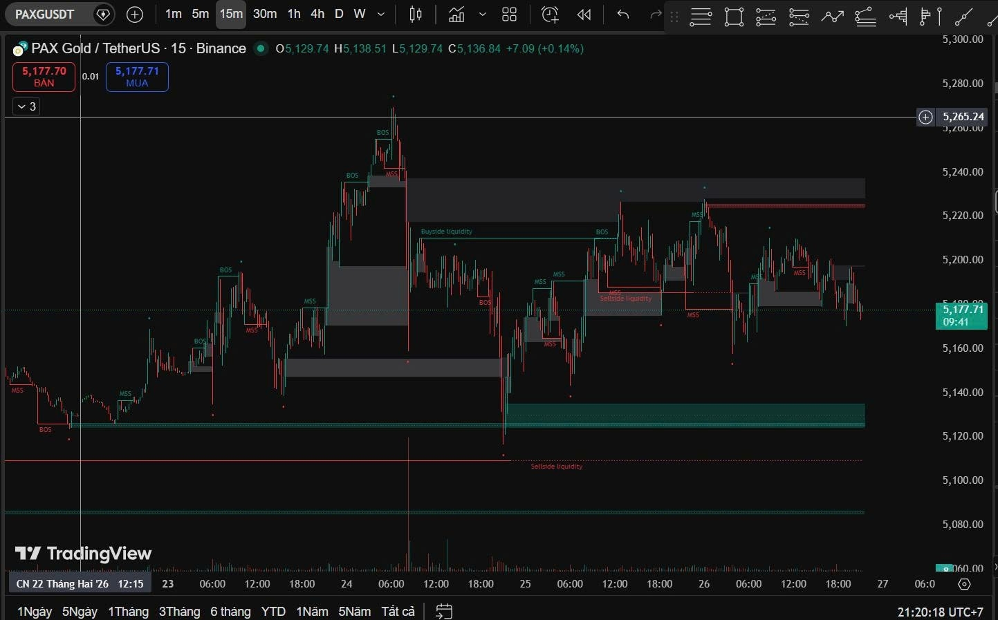Select the dotted Fib levels tool

point(799,17)
